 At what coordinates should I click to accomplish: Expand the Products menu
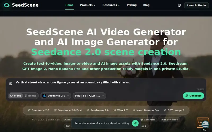point(88,5)
